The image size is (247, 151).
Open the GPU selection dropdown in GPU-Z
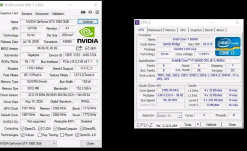[x=28, y=143]
